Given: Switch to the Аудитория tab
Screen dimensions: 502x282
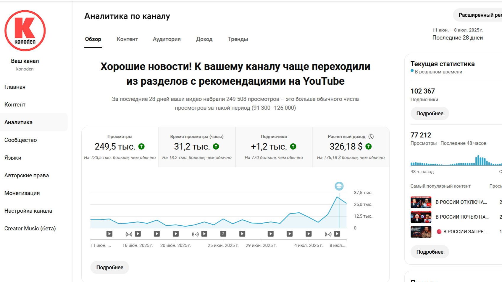Looking at the screenshot, I should tap(167, 39).
